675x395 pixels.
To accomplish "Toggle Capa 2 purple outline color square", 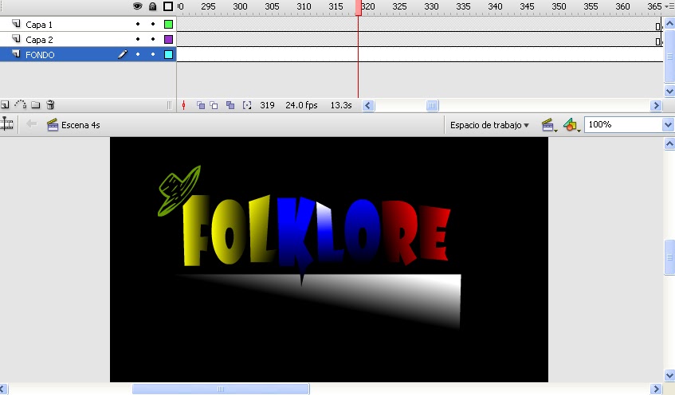I will point(168,39).
